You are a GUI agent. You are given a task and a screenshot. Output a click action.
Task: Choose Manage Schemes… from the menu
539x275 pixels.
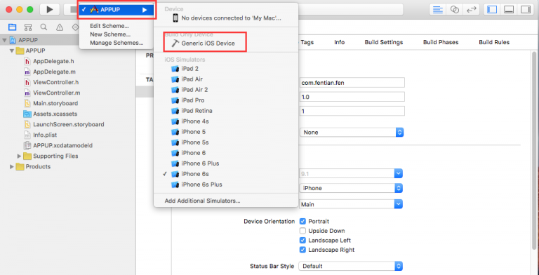[x=117, y=43]
